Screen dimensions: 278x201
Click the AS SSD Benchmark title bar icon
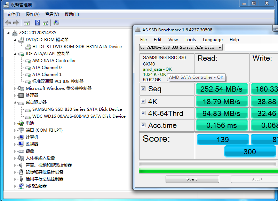pos(138,30)
